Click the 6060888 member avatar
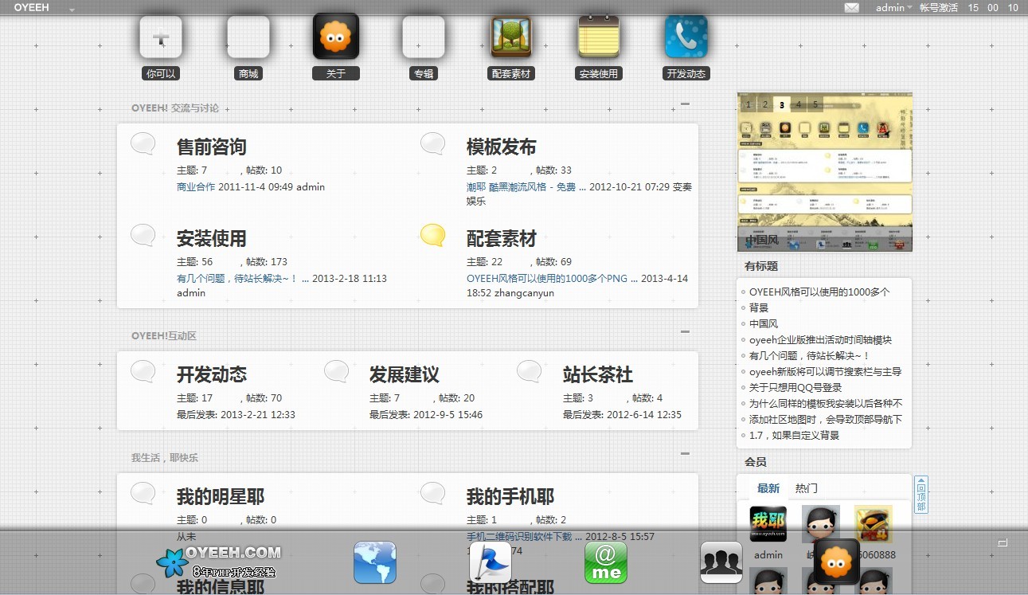The image size is (1028, 595). tap(874, 524)
